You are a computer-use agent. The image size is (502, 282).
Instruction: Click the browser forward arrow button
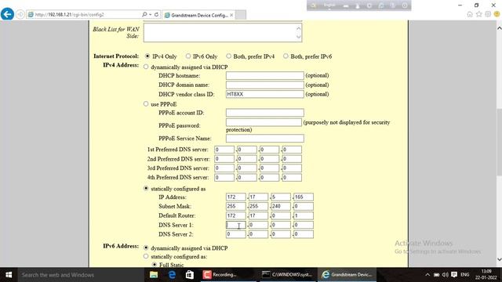[x=20, y=15]
